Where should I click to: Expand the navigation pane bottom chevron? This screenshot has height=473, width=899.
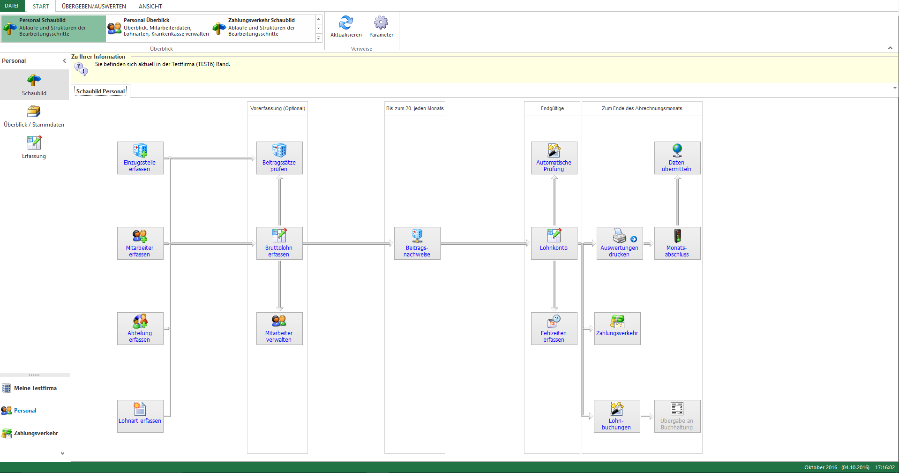[62, 453]
